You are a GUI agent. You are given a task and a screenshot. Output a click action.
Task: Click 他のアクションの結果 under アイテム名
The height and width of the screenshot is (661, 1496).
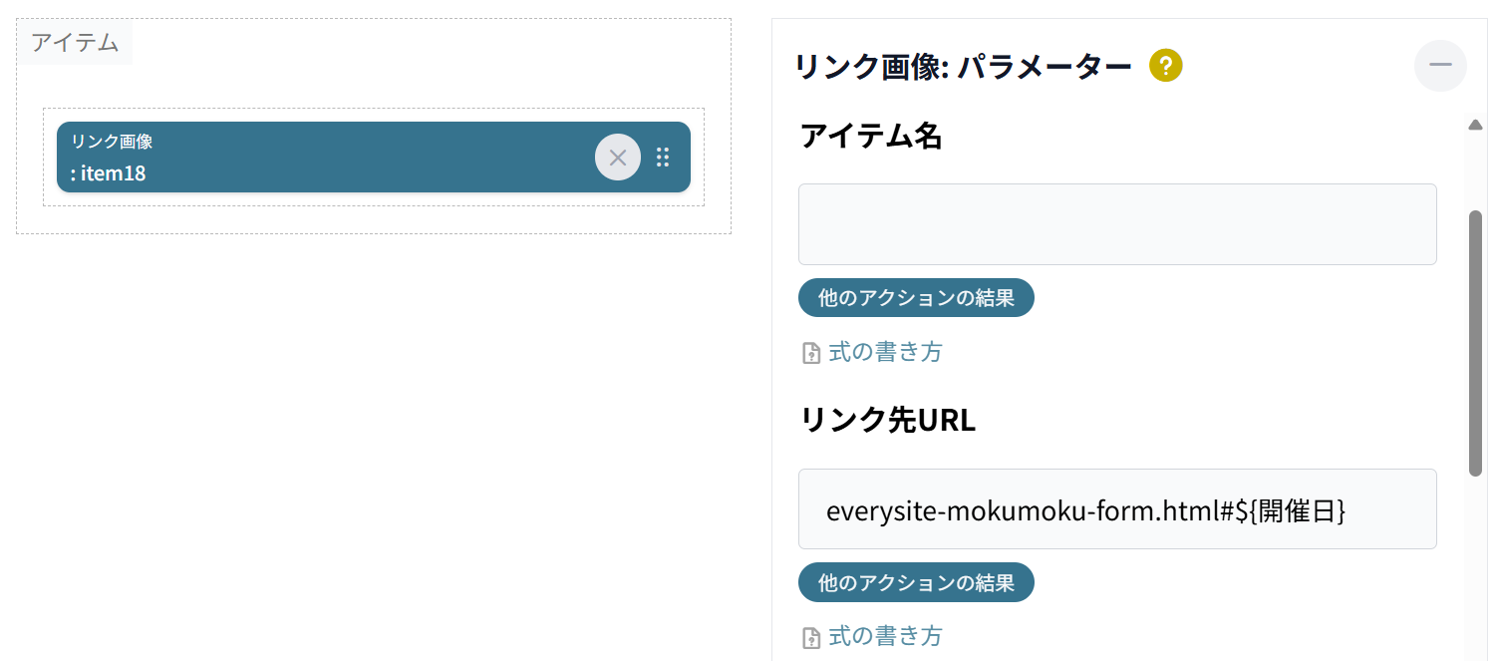(x=916, y=298)
